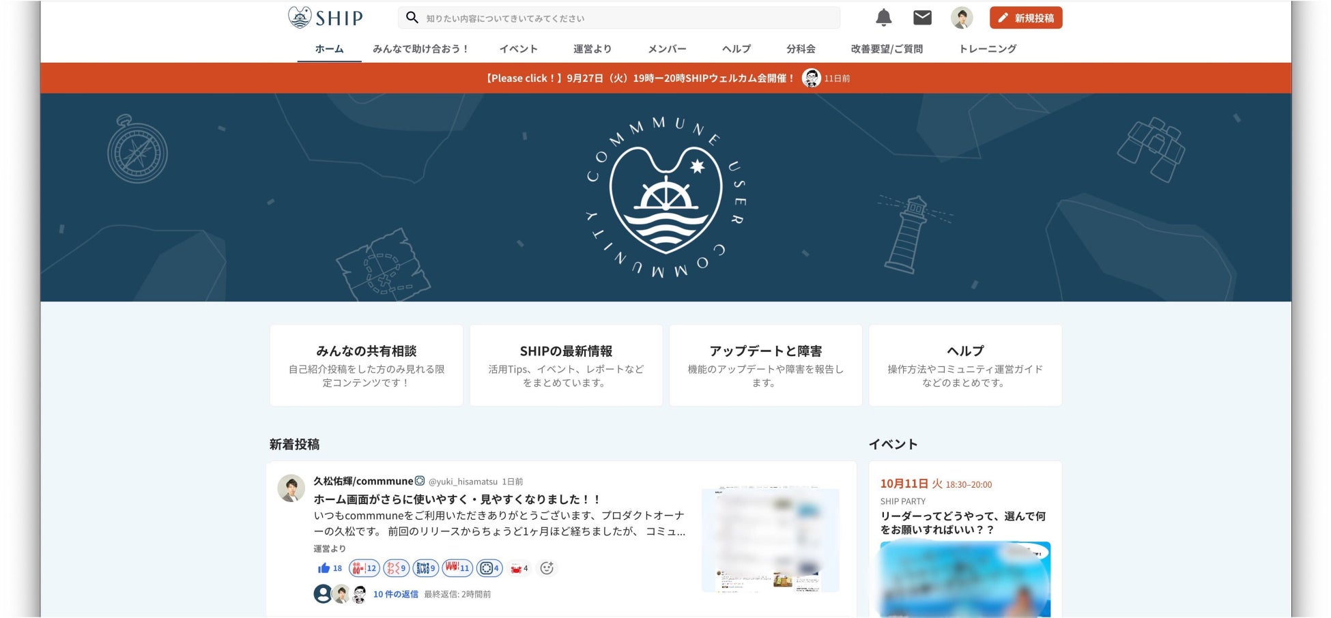The width and height of the screenshot is (1331, 618).
Task: Open the SHIPの最新情報 card
Action: (566, 366)
